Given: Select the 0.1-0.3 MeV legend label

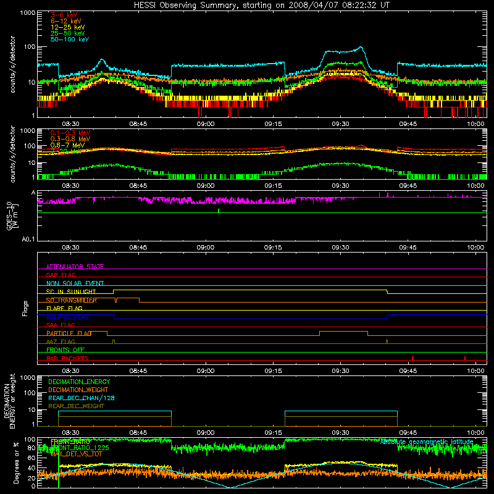Looking at the screenshot, I should (x=70, y=133).
